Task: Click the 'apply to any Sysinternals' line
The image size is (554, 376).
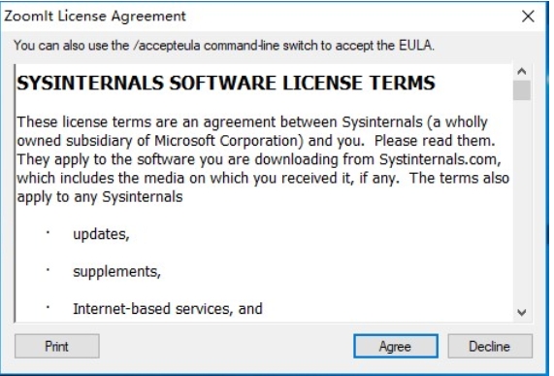Action: click(100, 196)
